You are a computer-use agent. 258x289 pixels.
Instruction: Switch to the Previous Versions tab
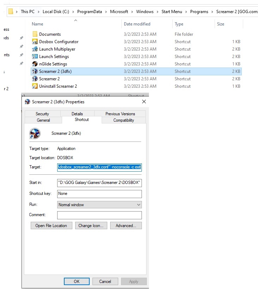pyautogui.click(x=120, y=114)
